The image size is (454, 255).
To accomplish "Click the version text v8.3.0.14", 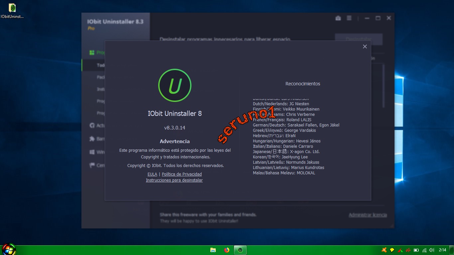I will pos(174,127).
